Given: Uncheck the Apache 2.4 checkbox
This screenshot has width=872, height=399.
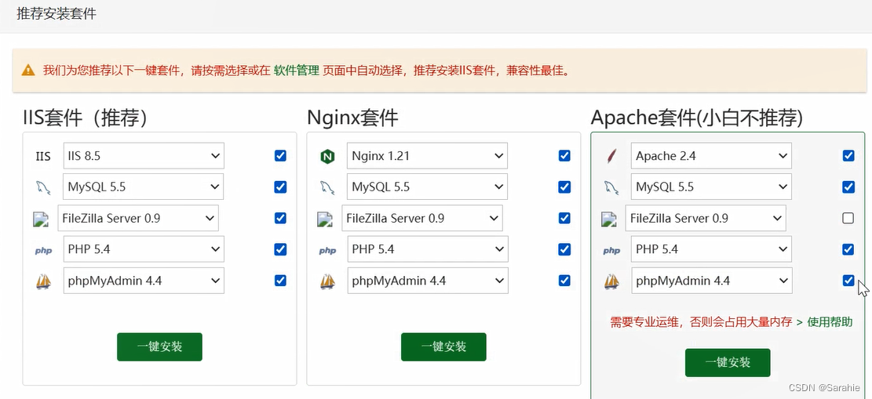Looking at the screenshot, I should coord(848,155).
